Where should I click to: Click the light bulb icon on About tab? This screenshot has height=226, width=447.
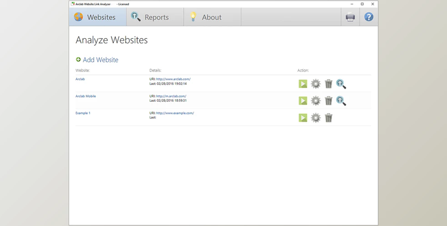pos(193,17)
